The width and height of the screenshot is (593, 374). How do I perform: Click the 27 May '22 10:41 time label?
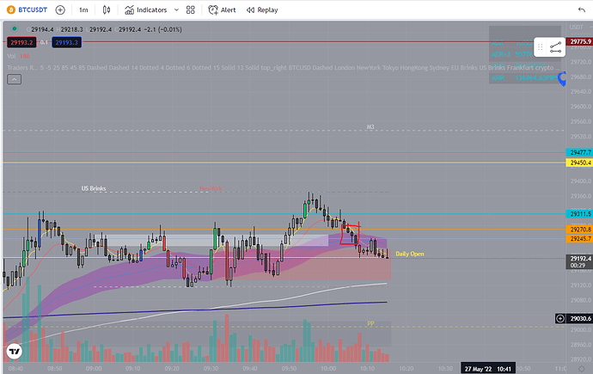coord(488,369)
